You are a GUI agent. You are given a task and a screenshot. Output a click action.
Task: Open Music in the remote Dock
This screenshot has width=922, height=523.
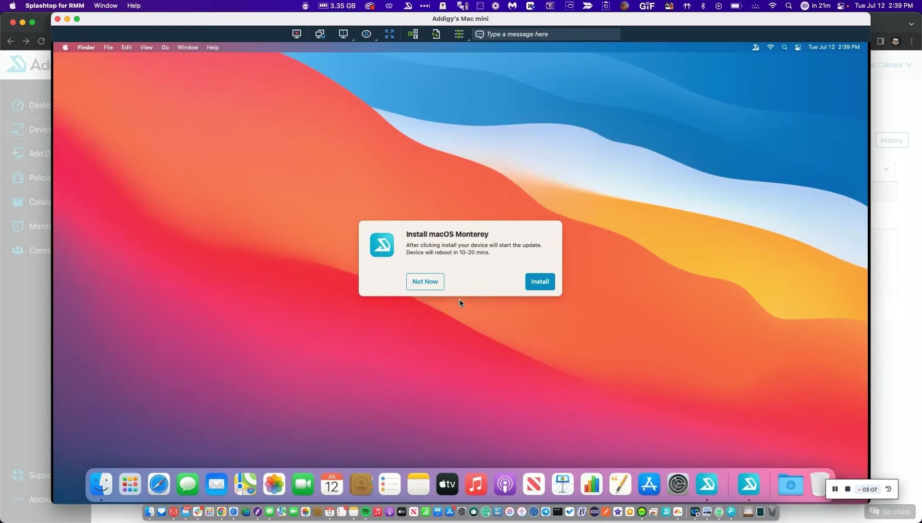(x=476, y=485)
